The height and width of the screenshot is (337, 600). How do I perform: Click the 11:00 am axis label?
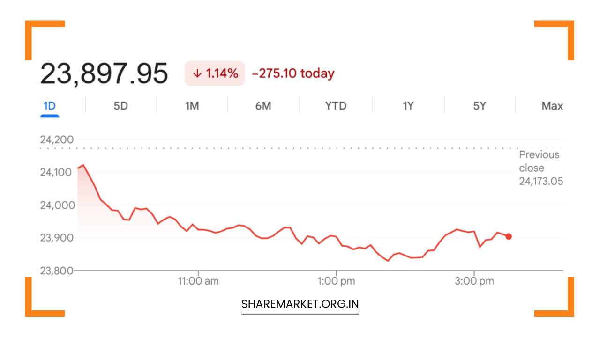pyautogui.click(x=198, y=281)
